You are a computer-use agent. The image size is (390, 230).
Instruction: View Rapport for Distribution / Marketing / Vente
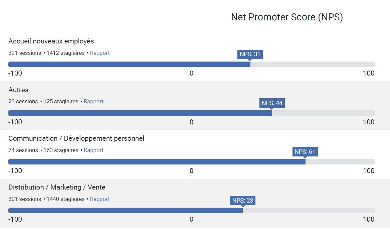click(x=100, y=199)
